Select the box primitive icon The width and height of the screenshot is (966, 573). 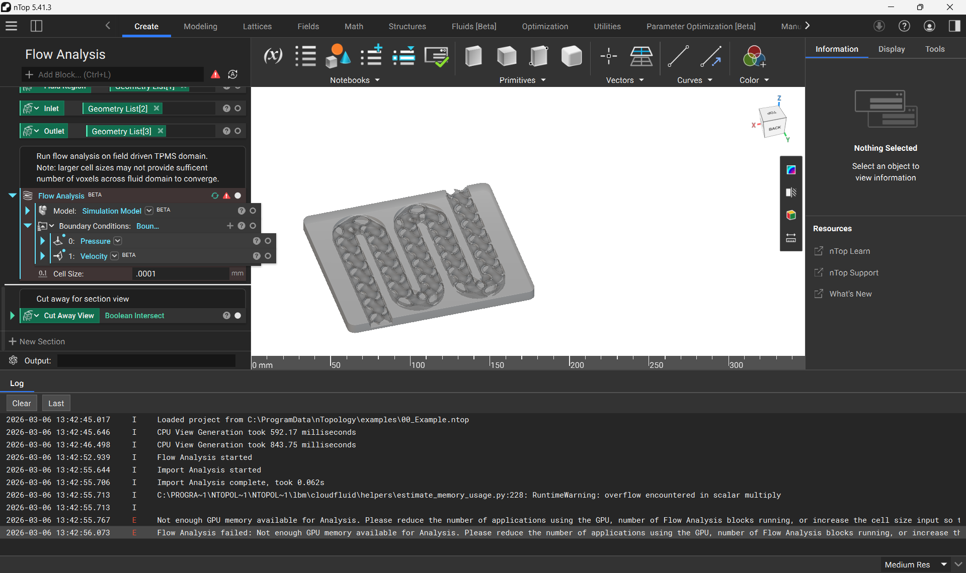pyautogui.click(x=473, y=55)
